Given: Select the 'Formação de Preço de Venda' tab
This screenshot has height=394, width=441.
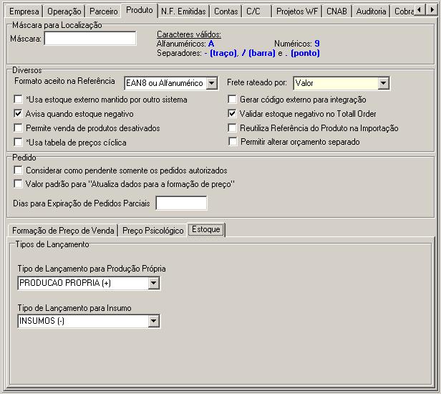Looking at the screenshot, I should pos(63,231).
